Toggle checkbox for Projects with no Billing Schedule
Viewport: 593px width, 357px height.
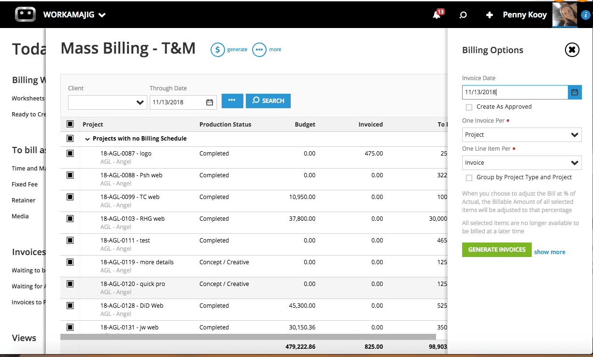pos(70,139)
